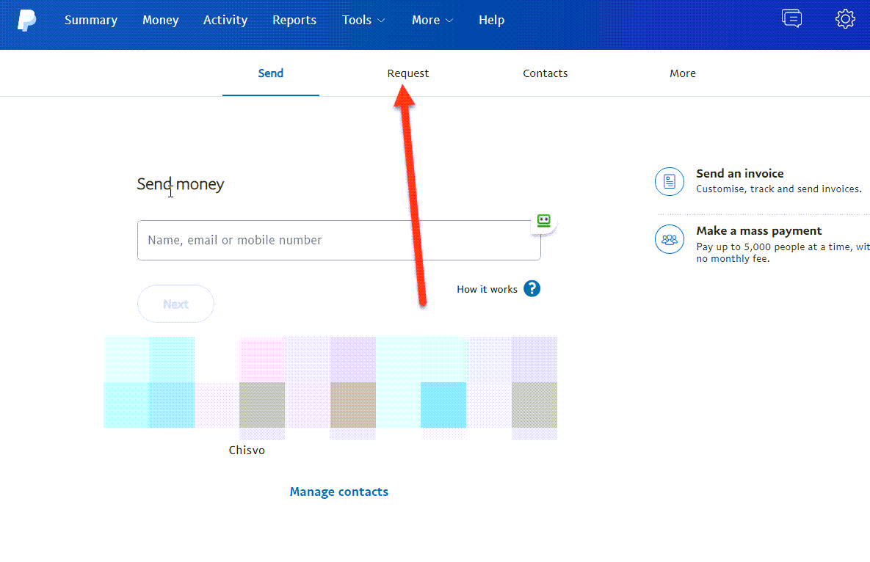Click the How it works question mark icon

532,289
